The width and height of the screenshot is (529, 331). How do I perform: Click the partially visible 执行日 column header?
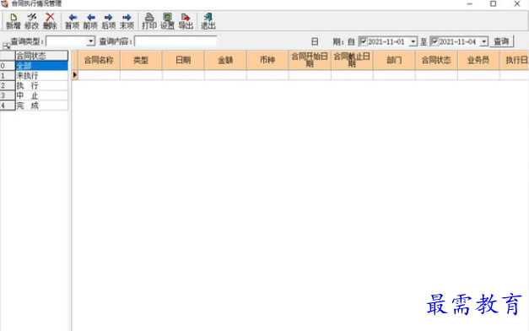[515, 60]
